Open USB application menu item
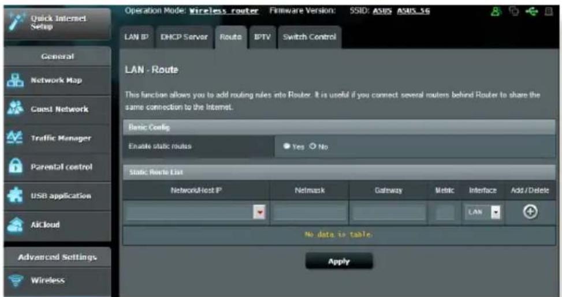Image resolution: width=562 pixels, height=297 pixels. click(57, 196)
